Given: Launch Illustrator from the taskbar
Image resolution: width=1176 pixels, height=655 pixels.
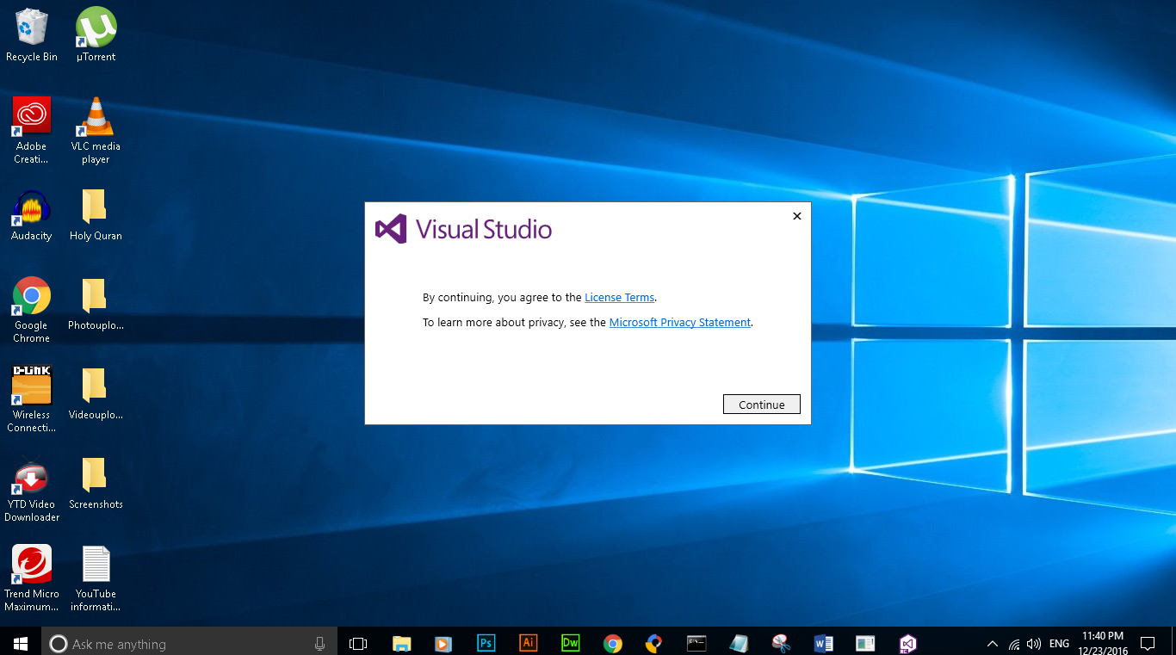Looking at the screenshot, I should point(528,643).
